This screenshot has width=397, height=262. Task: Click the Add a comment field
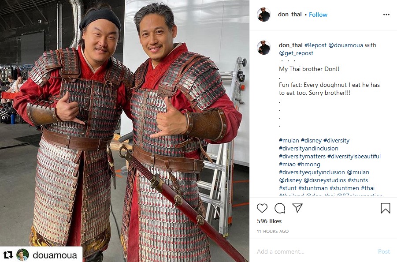tap(315, 251)
